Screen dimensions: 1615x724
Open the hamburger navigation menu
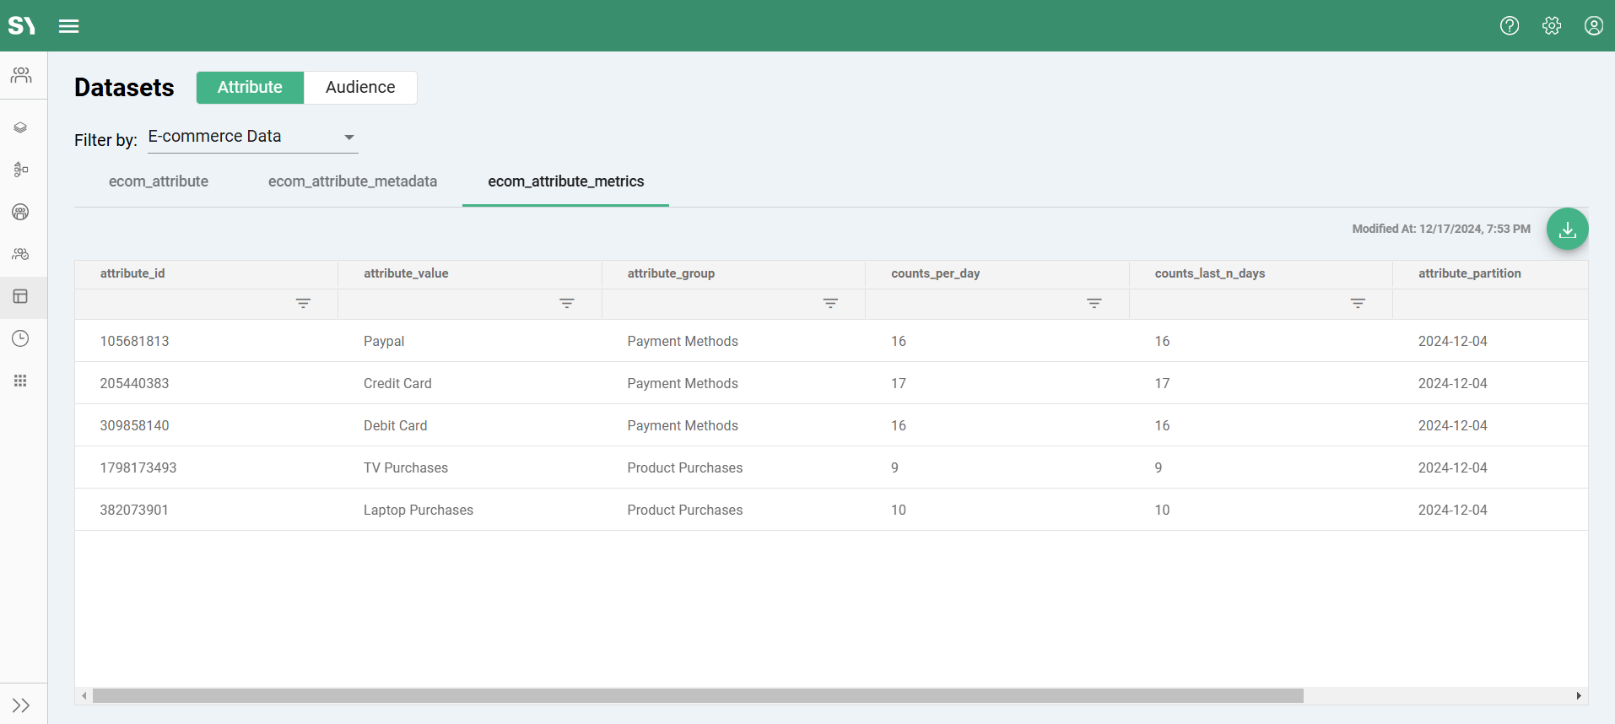click(x=68, y=26)
